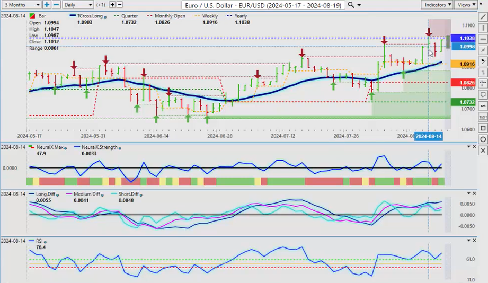Open the 3 Months range dropdown
The height and width of the screenshot is (283, 488).
coord(20,5)
